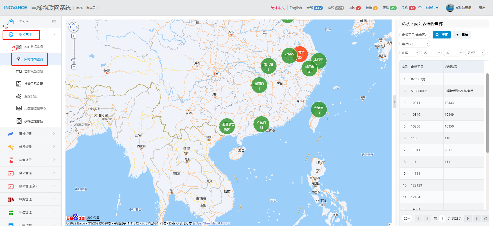
Task: Zoom in map with plus button
Action: pyautogui.click(x=74, y=36)
